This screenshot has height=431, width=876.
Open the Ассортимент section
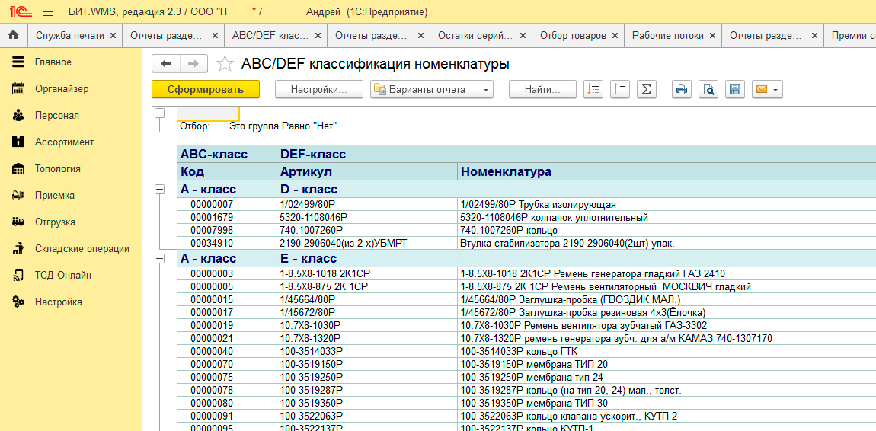coord(64,142)
